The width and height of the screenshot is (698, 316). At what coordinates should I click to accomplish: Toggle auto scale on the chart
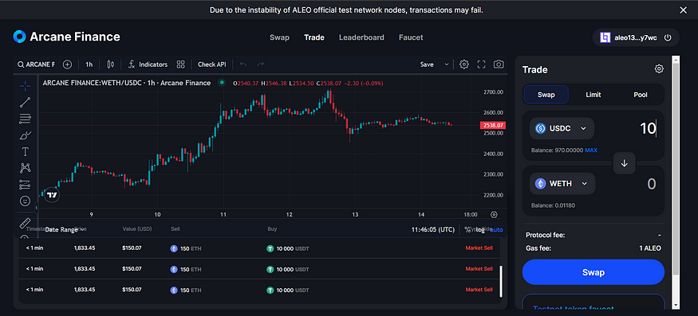(x=496, y=230)
